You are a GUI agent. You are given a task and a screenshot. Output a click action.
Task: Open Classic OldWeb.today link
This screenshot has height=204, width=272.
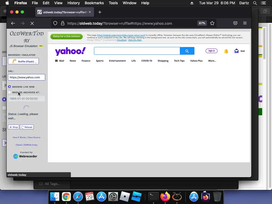[x=27, y=145]
